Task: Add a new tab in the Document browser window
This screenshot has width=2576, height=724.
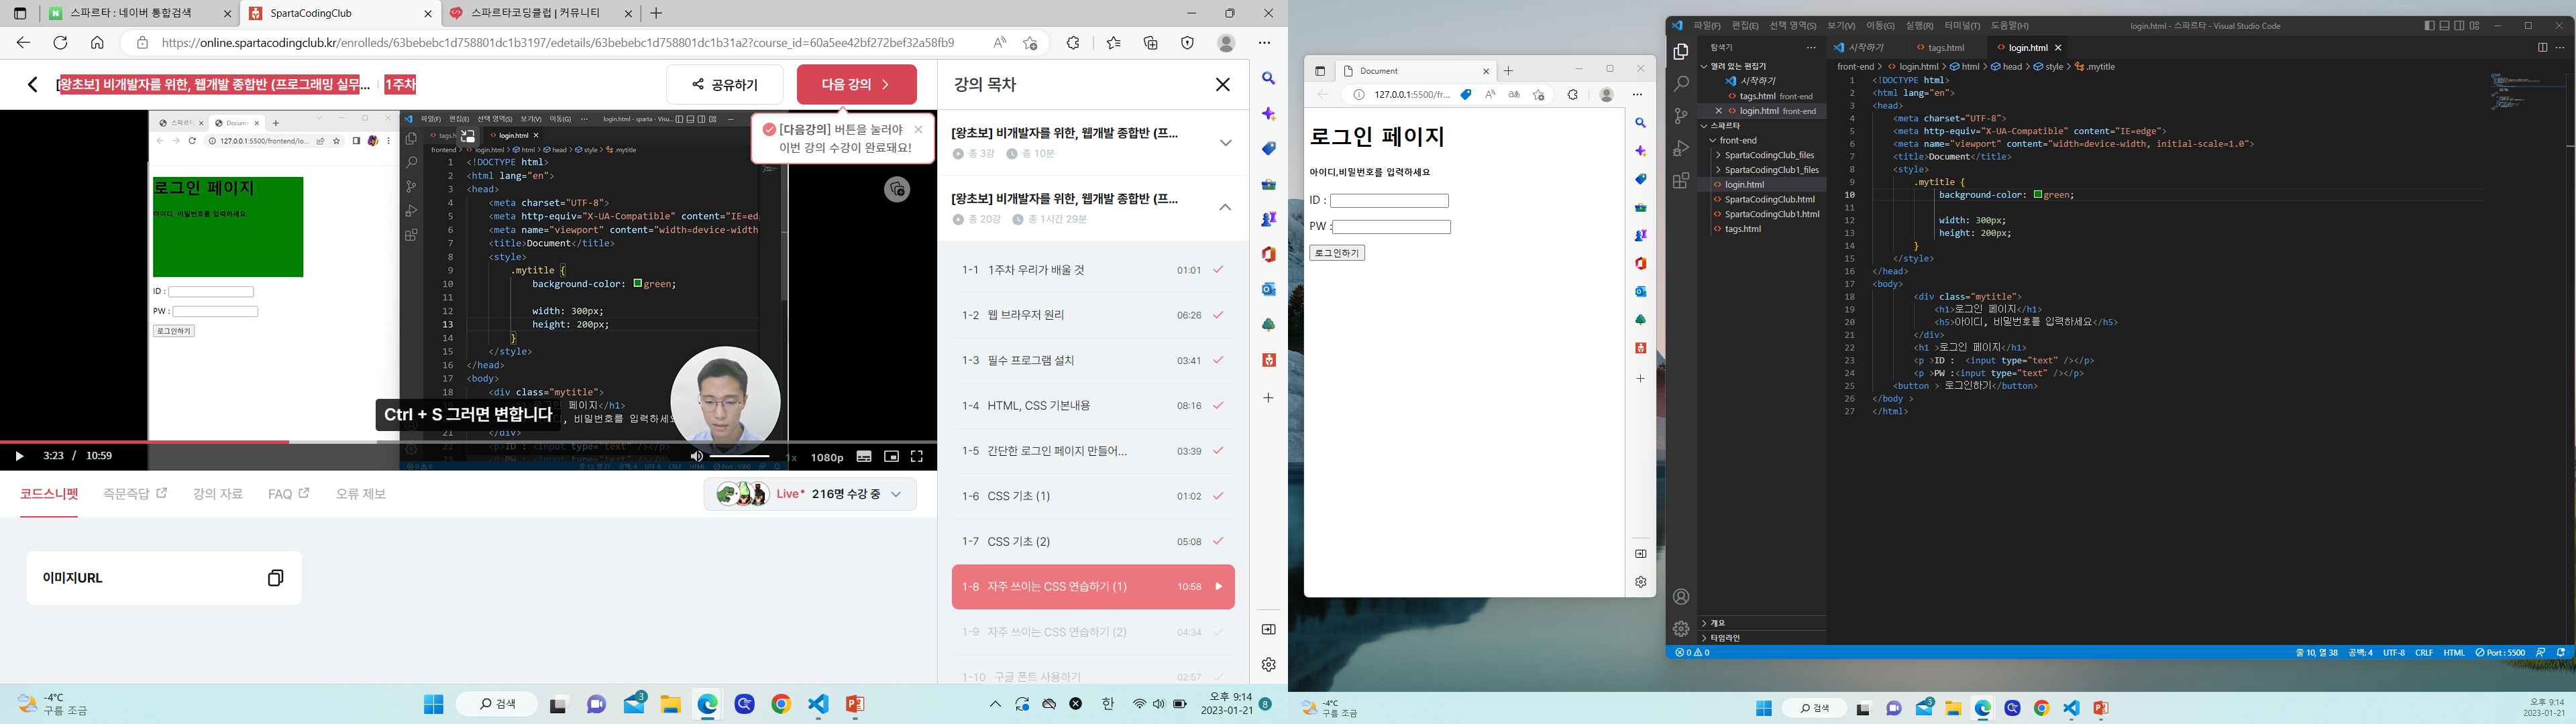Action: click(x=1509, y=71)
